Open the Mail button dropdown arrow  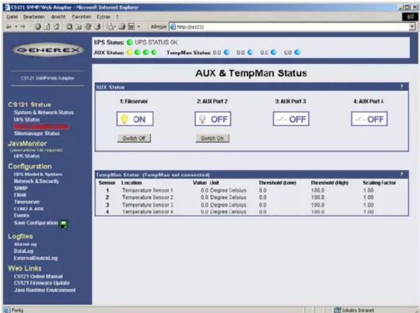115,27
